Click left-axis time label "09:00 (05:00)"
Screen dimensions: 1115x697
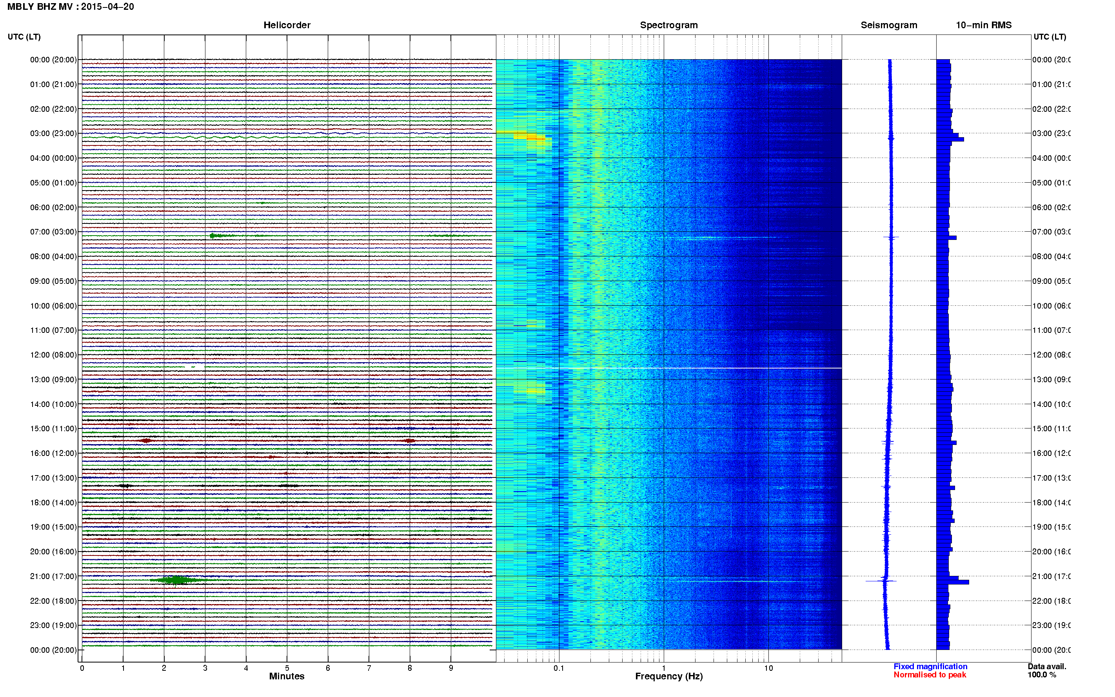pyautogui.click(x=53, y=281)
